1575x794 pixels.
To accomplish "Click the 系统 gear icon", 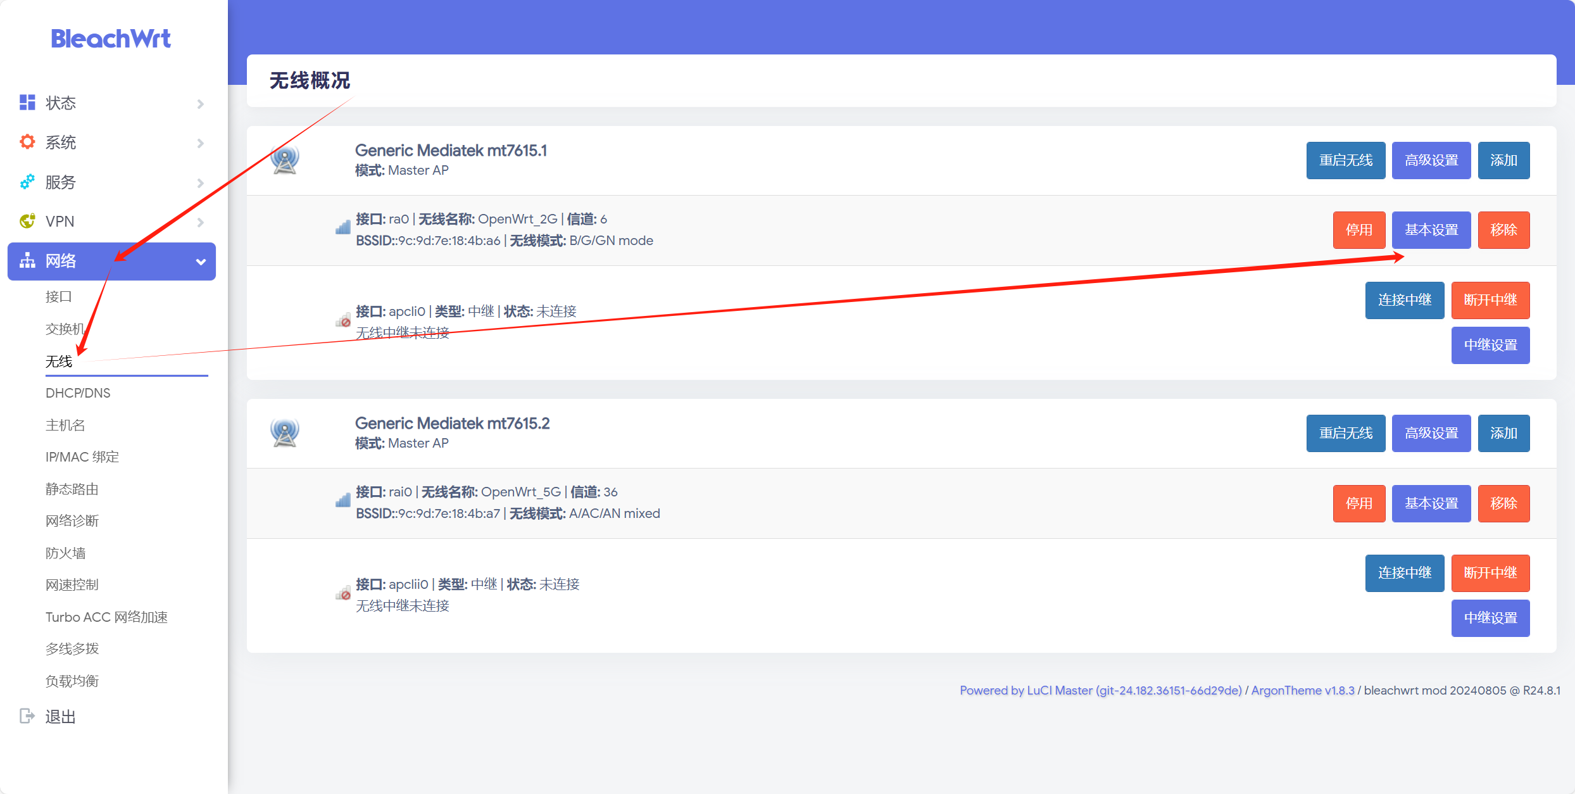I will (27, 142).
